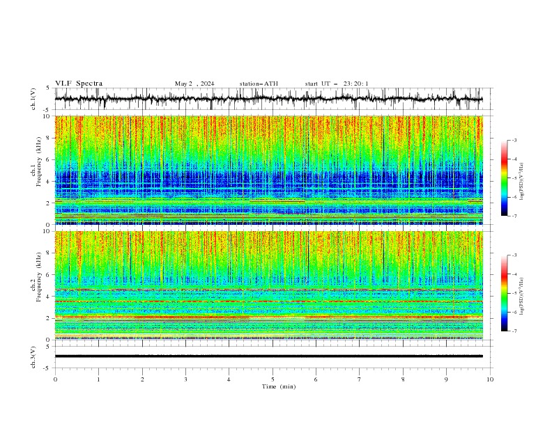Screen dimensions: 552x426
Task: Click the lower ch.2 PSD color bar
Action: (505, 293)
